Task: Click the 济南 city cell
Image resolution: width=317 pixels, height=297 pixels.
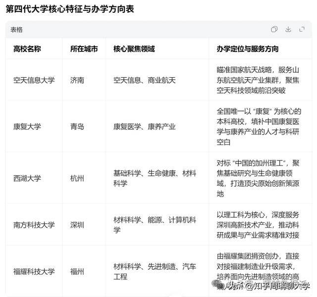Action: click(x=77, y=80)
